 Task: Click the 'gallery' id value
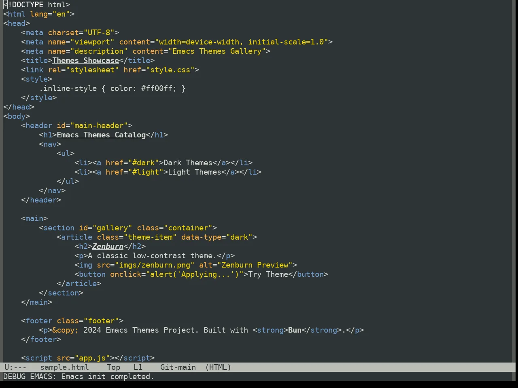pos(113,228)
